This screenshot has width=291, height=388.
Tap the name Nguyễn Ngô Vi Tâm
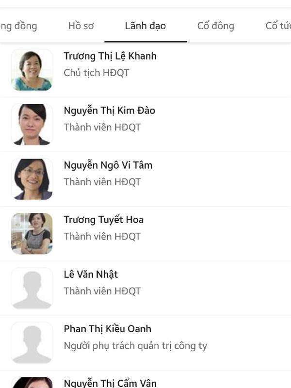pos(108,165)
